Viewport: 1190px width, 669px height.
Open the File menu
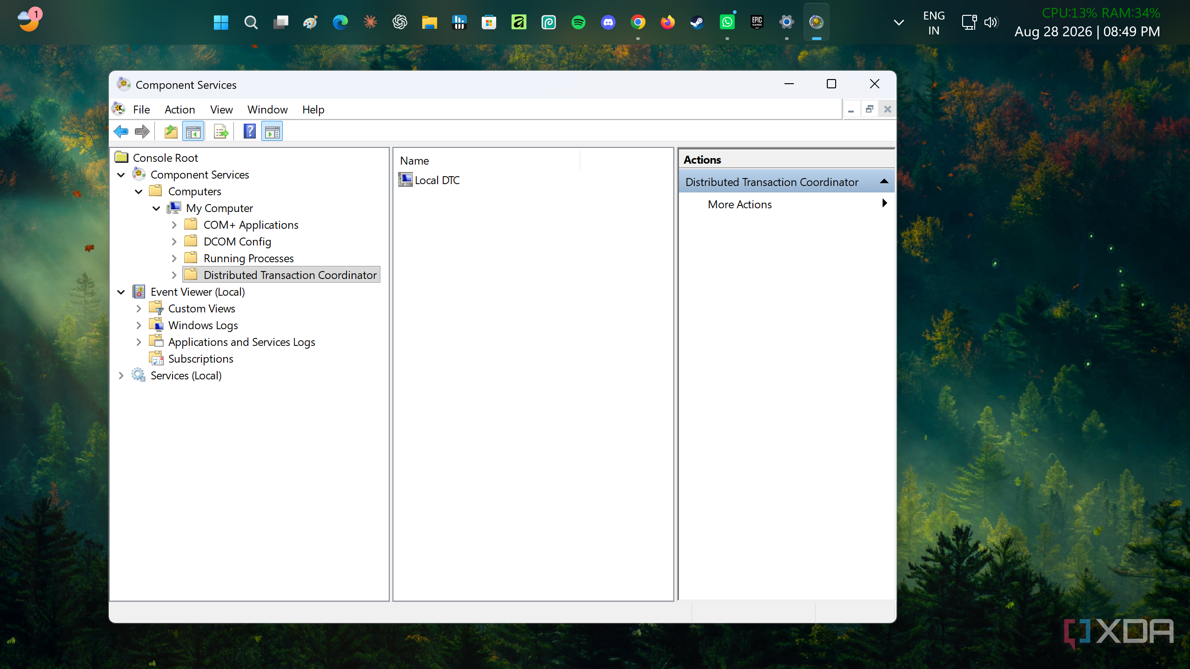(141, 109)
